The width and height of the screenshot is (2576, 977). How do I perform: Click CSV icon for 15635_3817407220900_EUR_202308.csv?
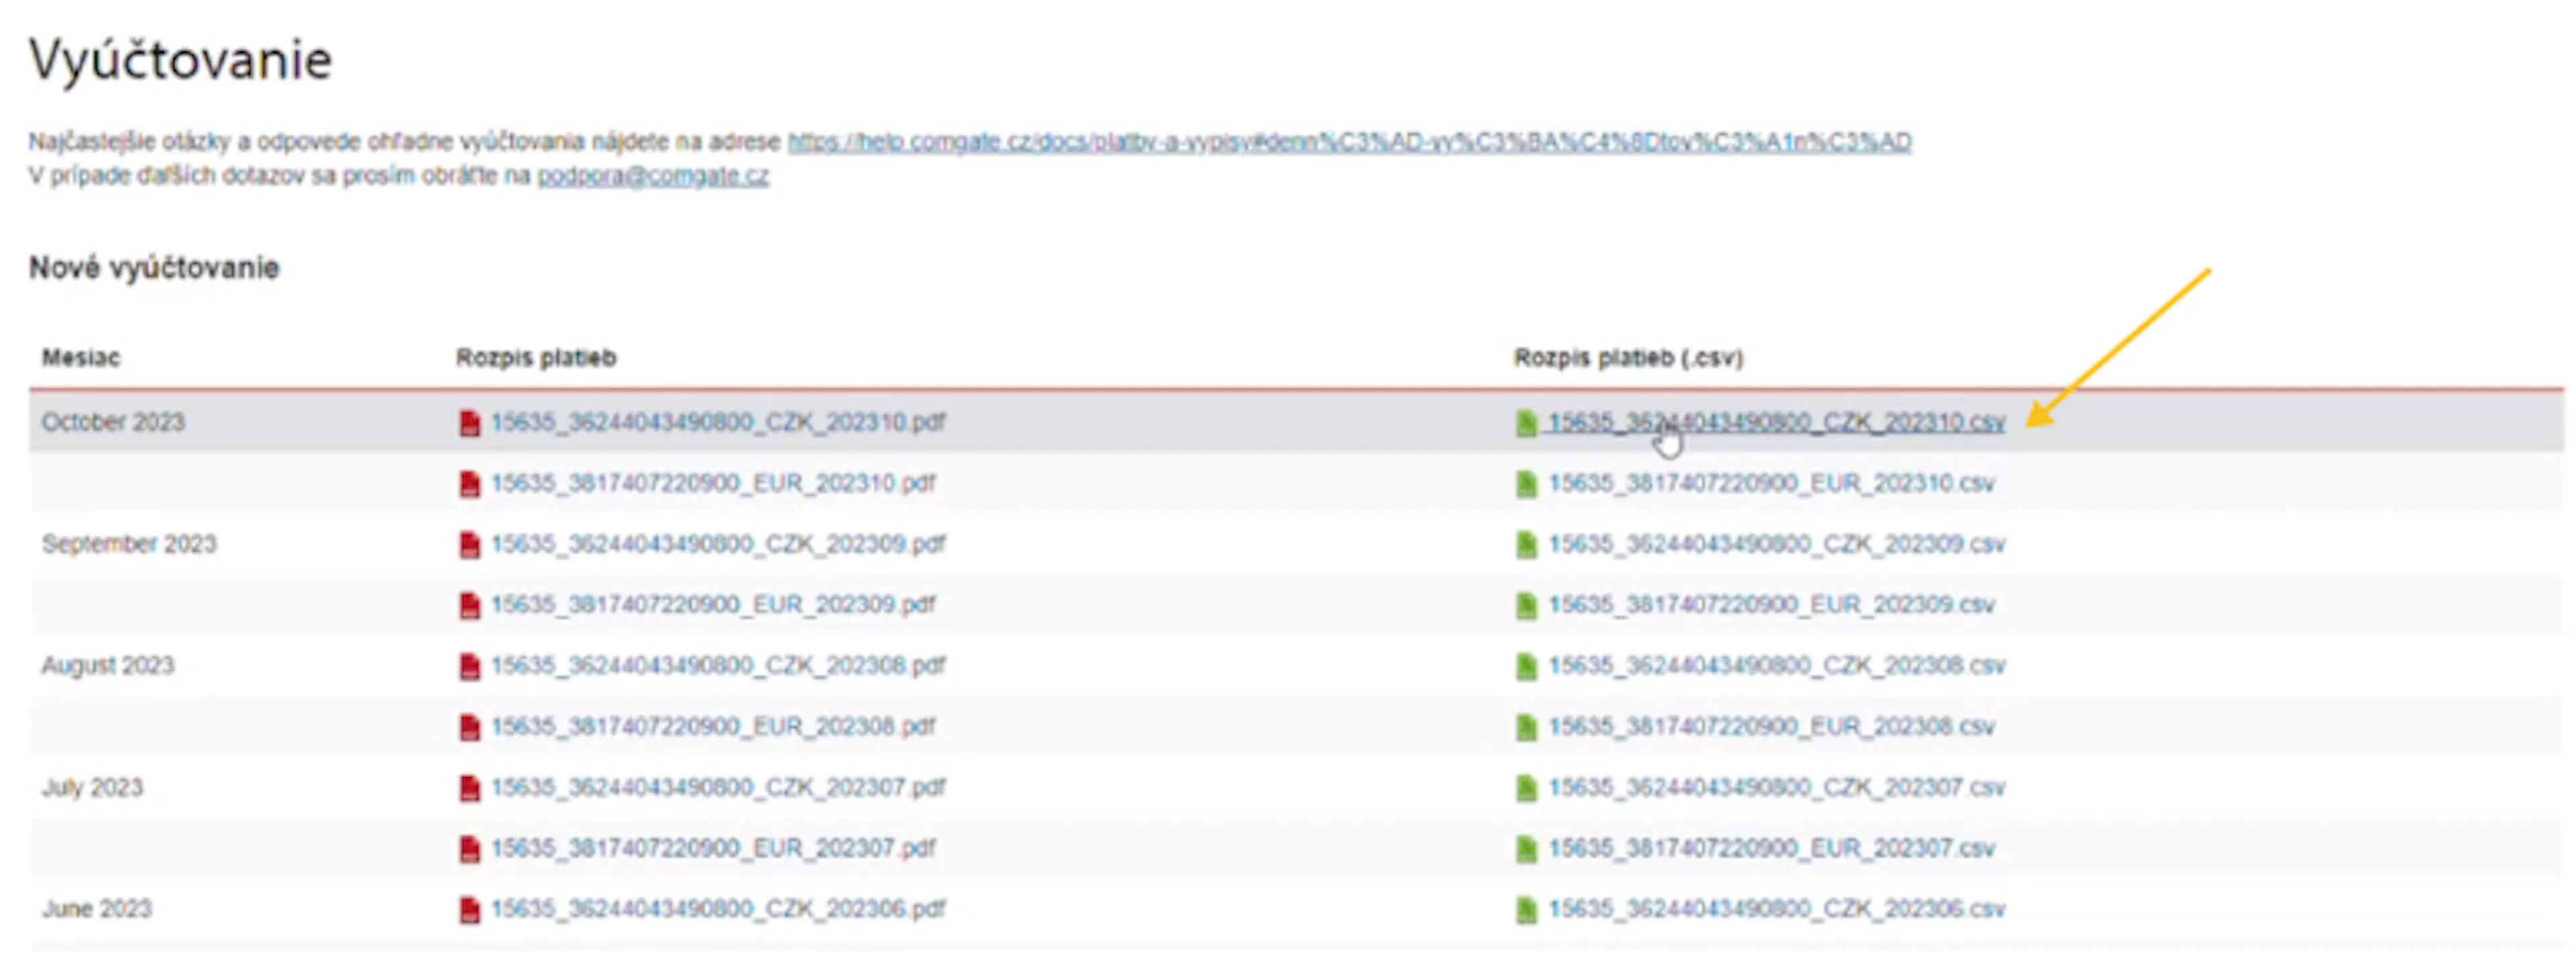1526,728
